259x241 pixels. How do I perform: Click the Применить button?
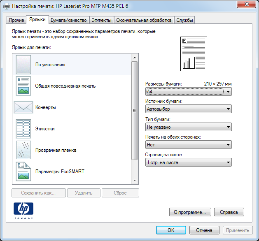click(x=238, y=230)
